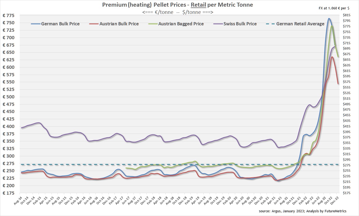
Task: Click the German Retail Average legend label
Action: click(x=300, y=24)
